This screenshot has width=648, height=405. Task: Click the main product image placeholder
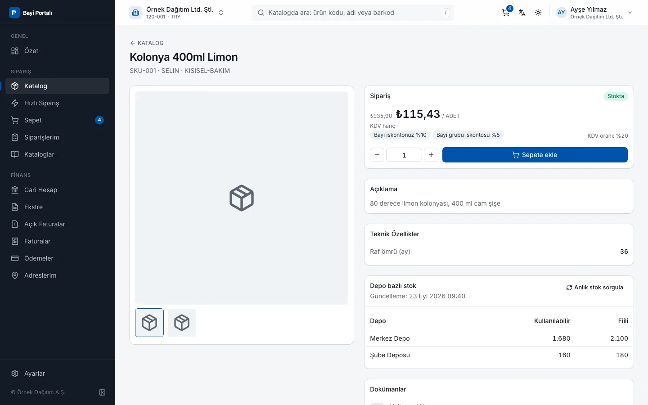[x=242, y=198]
